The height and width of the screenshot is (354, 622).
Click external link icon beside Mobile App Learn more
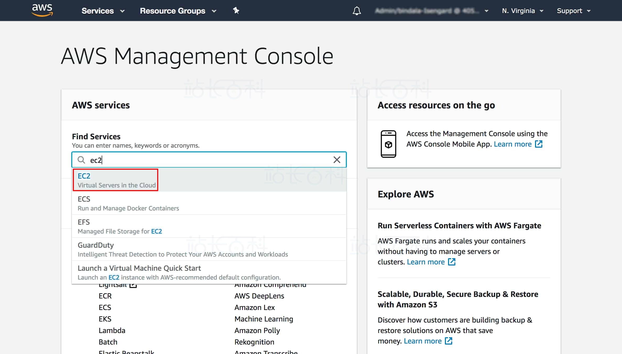[539, 144]
